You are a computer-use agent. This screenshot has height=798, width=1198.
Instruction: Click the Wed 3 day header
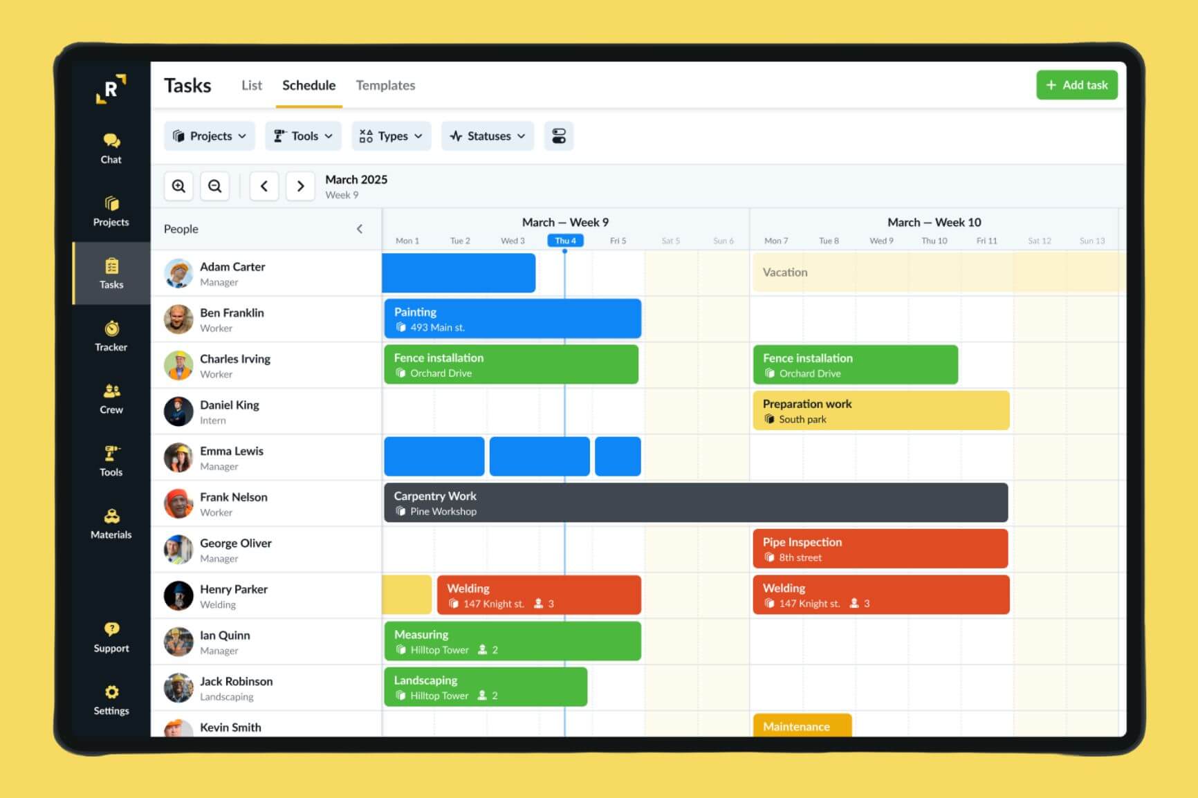click(513, 241)
